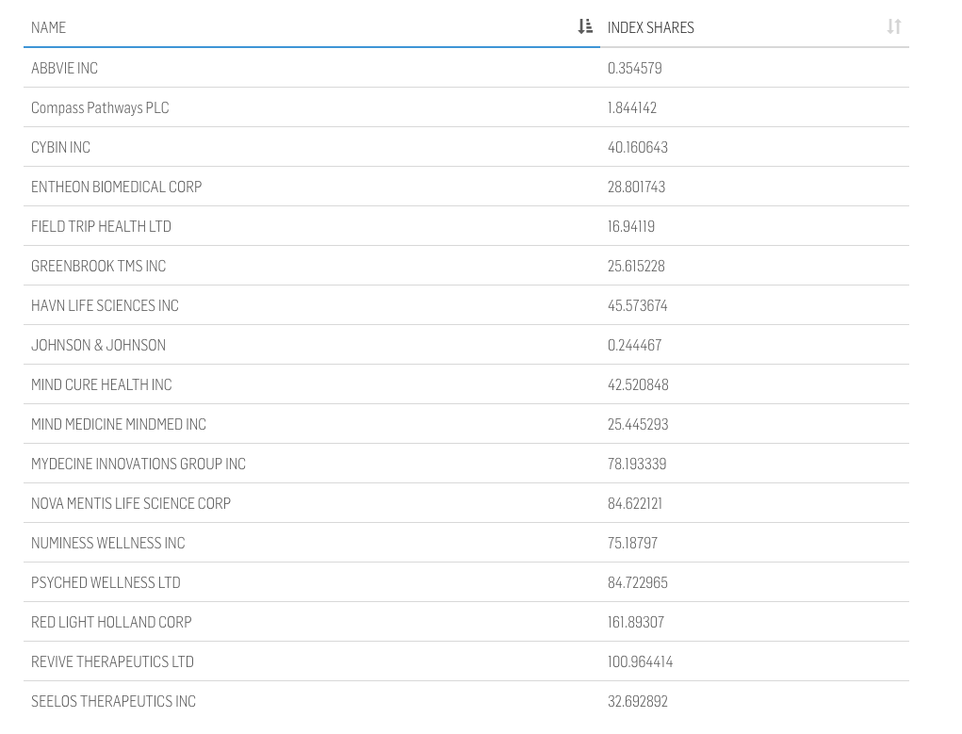Image resolution: width=962 pixels, height=734 pixels.
Task: Click index shares value 161.89307
Action: (x=636, y=622)
